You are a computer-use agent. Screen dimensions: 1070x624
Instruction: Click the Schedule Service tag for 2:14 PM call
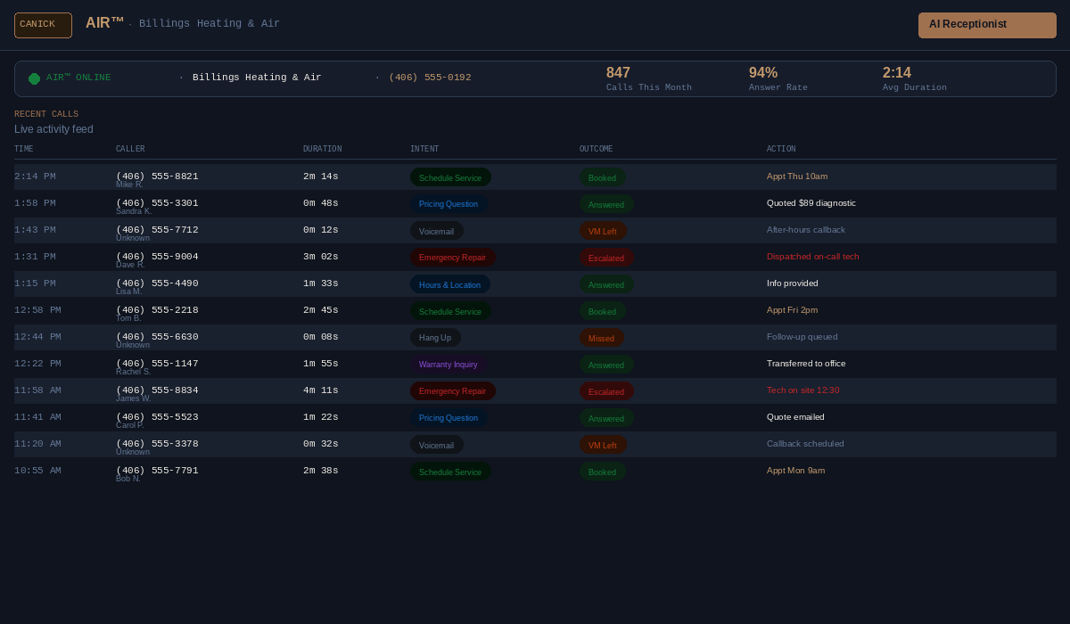(450, 177)
